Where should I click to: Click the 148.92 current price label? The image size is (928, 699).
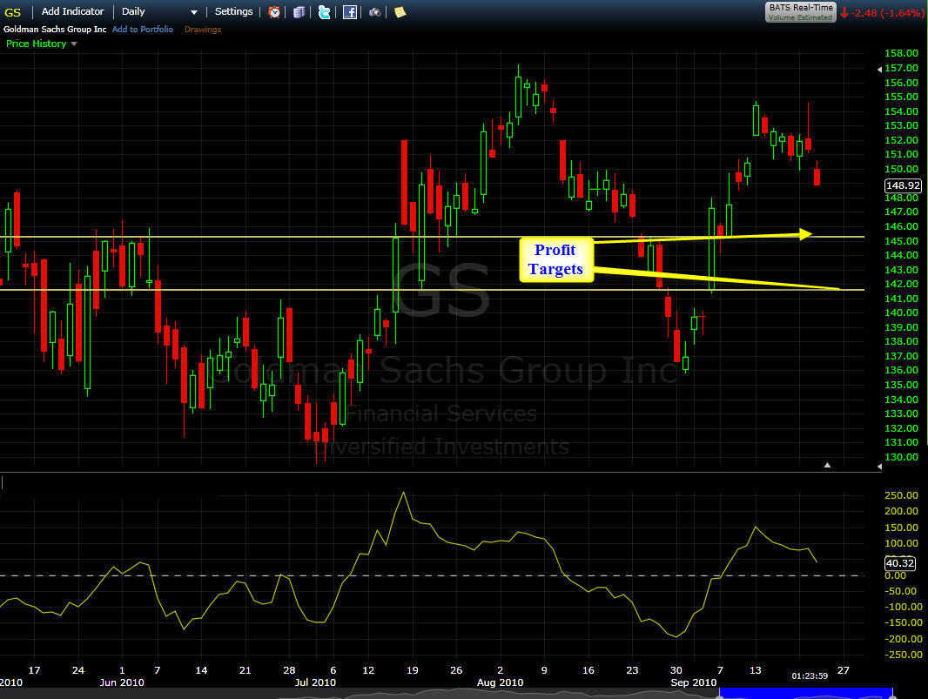[903, 185]
